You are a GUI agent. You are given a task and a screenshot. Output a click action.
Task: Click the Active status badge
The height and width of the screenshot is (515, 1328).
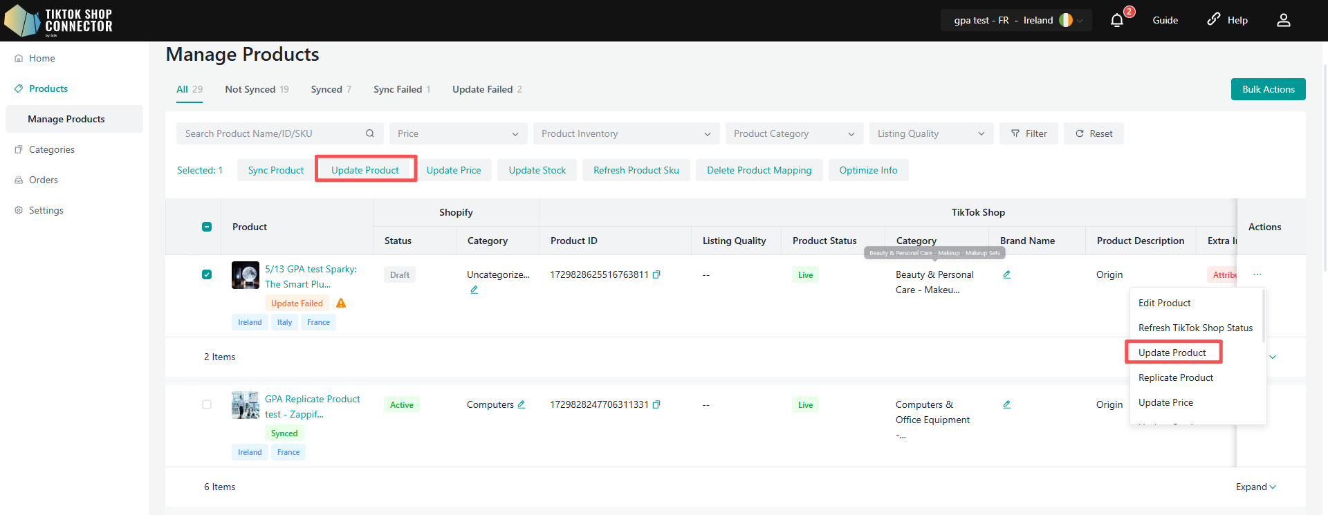402,404
